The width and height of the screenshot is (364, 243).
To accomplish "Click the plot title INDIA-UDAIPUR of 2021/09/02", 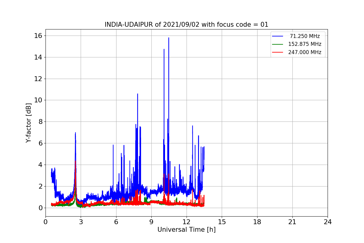I will 186,25.
